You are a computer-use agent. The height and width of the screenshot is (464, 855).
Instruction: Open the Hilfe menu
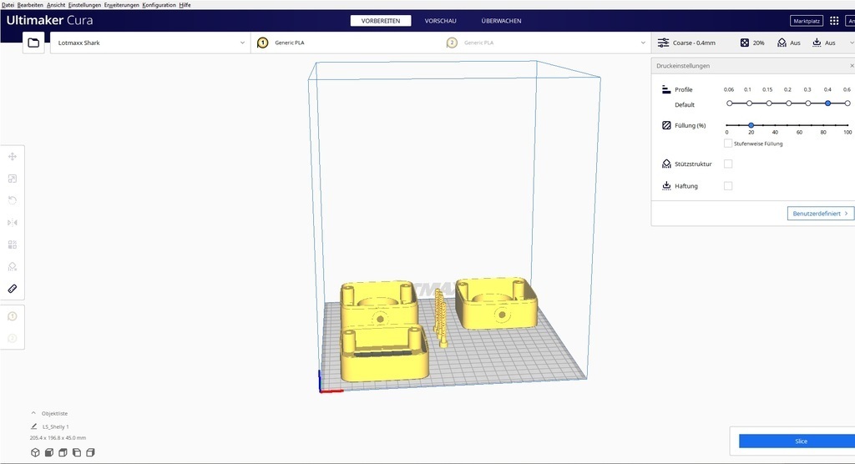185,5
